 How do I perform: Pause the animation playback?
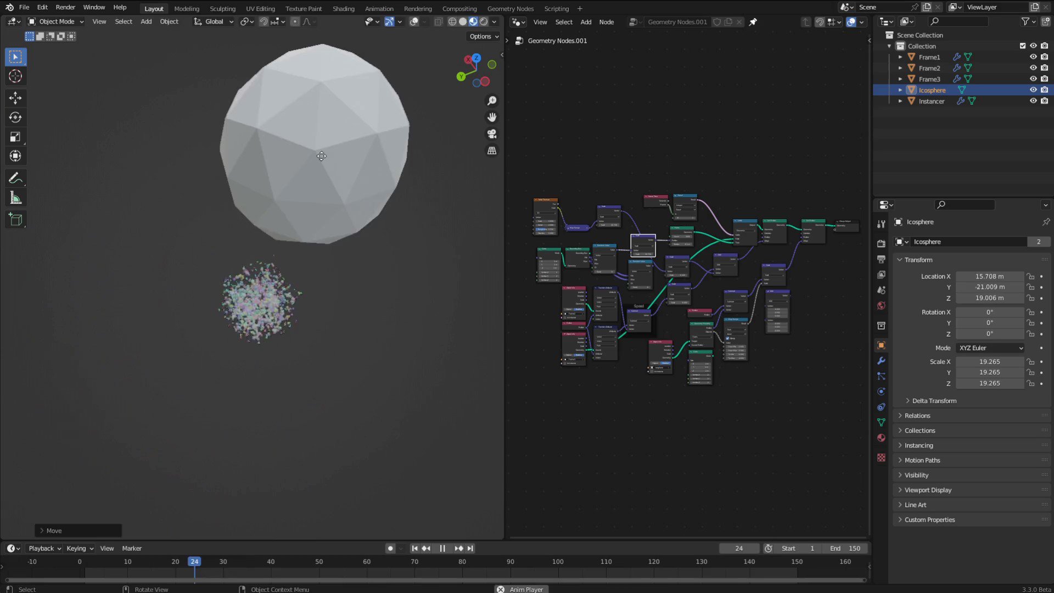tap(442, 549)
